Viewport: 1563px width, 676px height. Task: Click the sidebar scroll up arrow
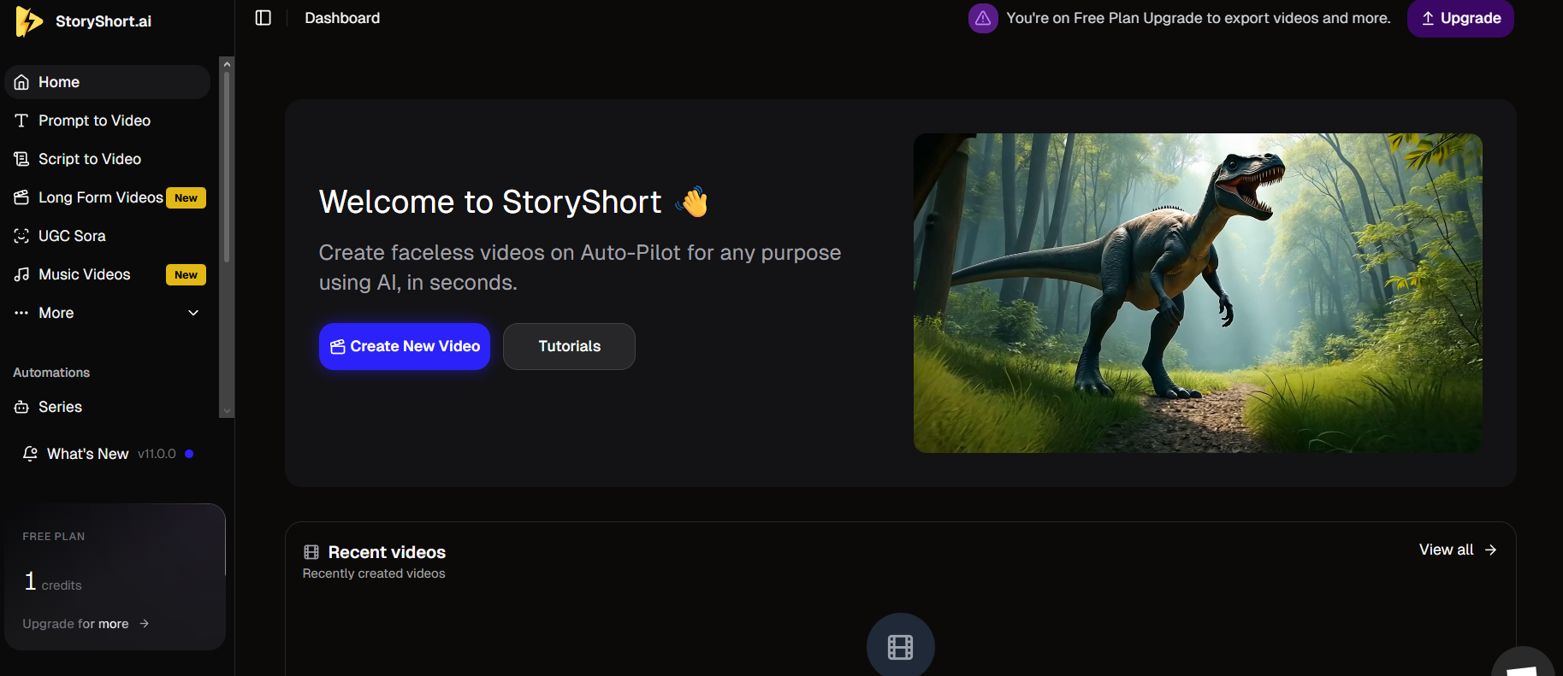[x=227, y=64]
